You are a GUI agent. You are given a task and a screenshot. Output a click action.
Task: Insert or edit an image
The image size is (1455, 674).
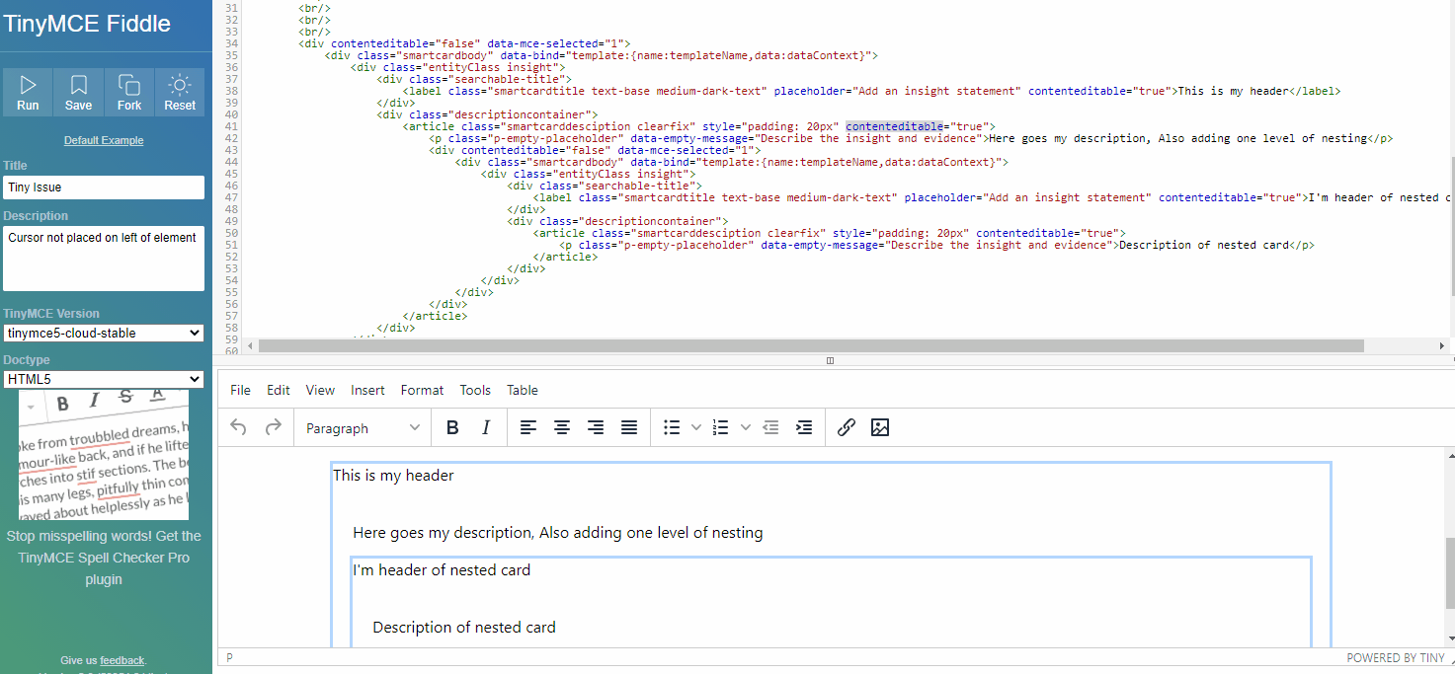(x=880, y=427)
